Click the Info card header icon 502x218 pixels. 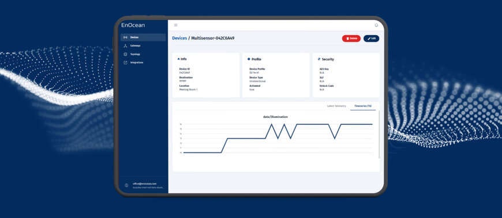[x=178, y=59]
